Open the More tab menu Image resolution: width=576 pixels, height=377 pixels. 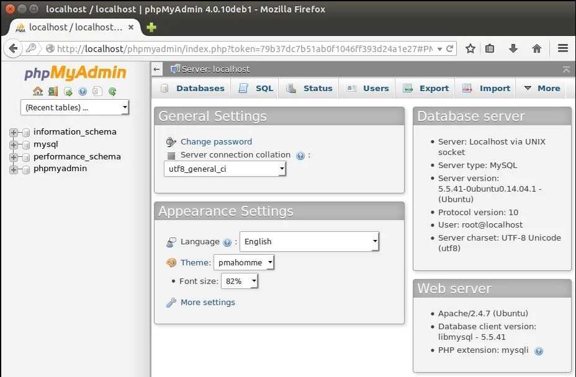click(x=542, y=89)
